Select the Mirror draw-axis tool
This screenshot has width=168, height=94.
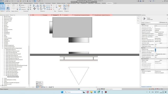(44, 6)
